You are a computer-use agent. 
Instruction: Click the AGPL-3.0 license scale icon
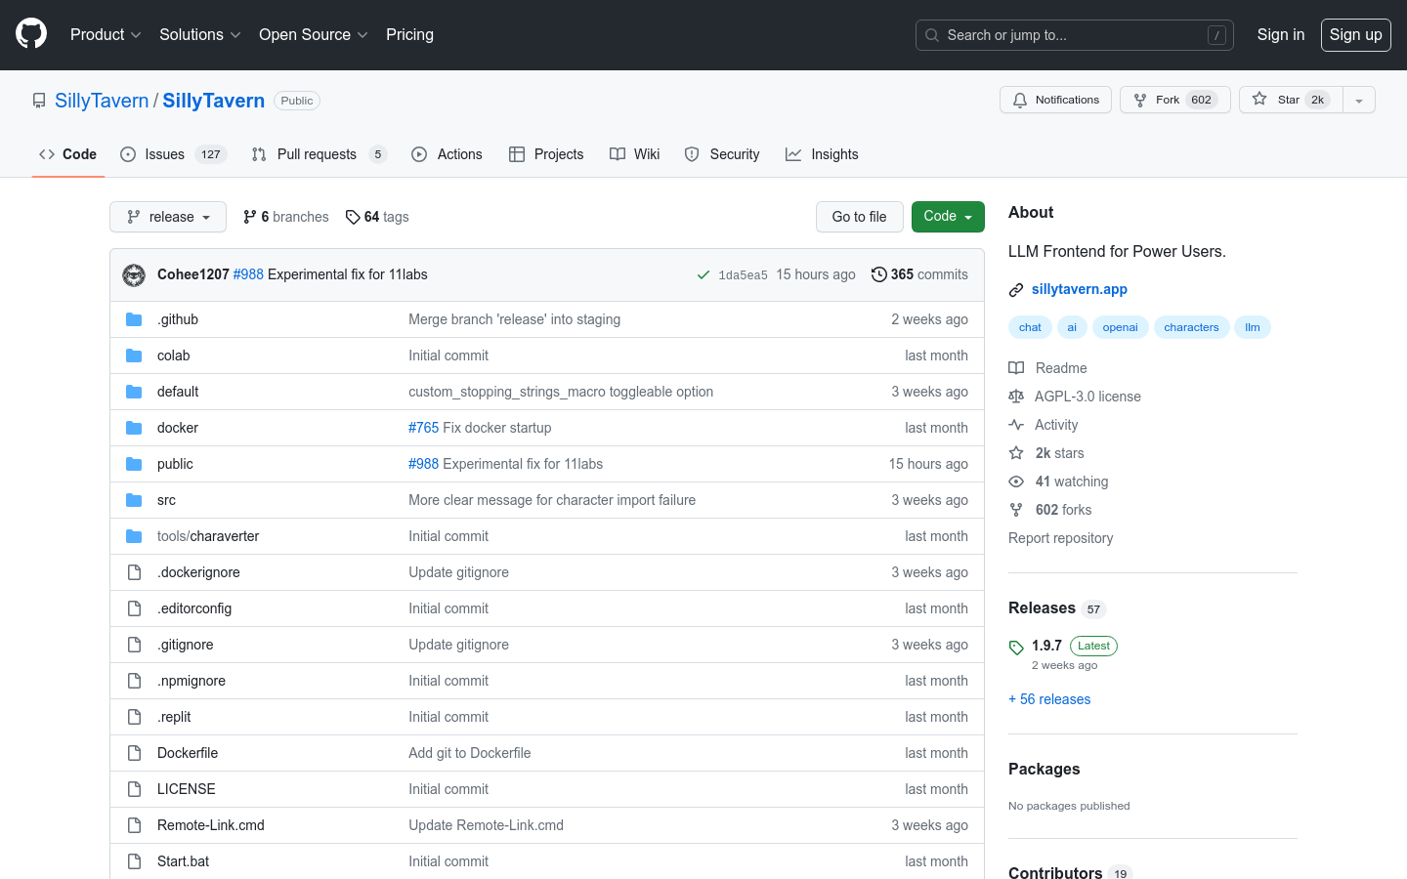(x=1016, y=397)
